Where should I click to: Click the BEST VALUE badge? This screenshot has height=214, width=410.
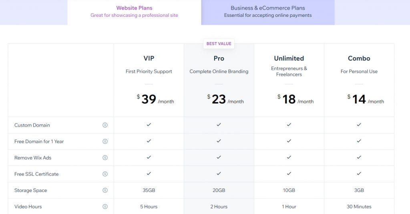click(x=219, y=44)
